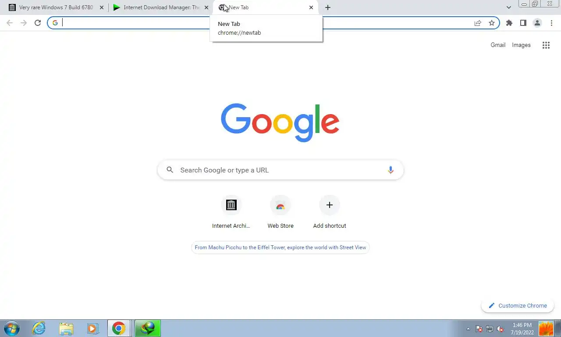Close the New Tab tab
561x337 pixels.
click(x=311, y=7)
